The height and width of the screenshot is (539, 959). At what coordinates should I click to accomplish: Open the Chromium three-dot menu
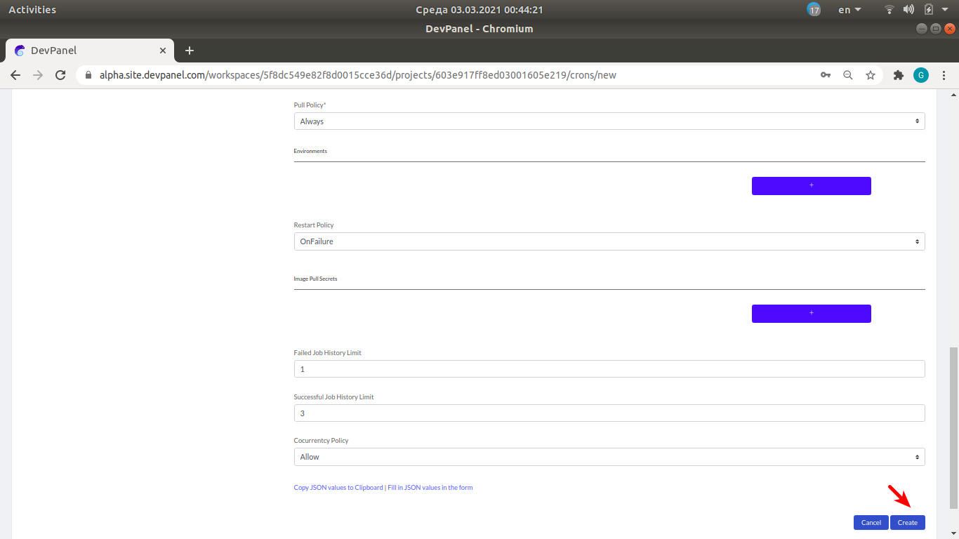[x=944, y=74]
